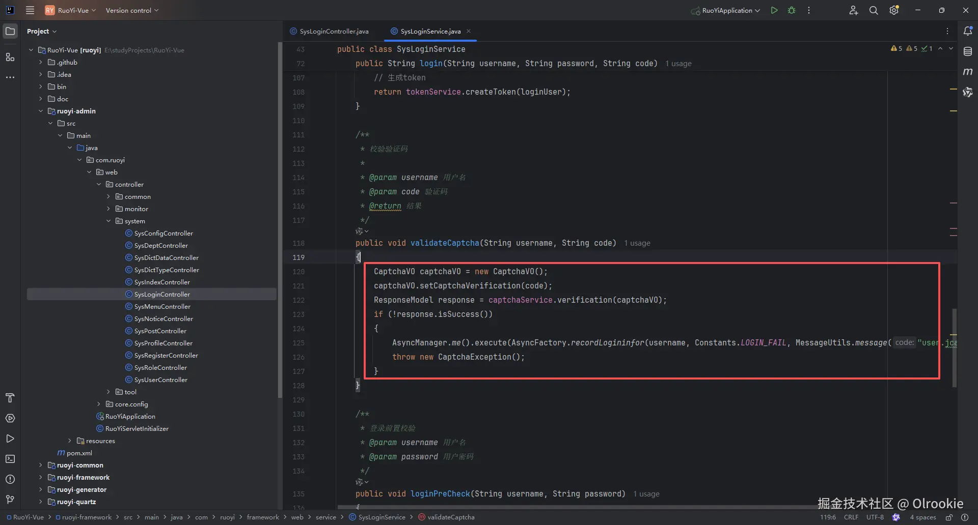Click the editor vertical scrollbar thumb
Screen dimensions: 978x525
pyautogui.click(x=954, y=347)
